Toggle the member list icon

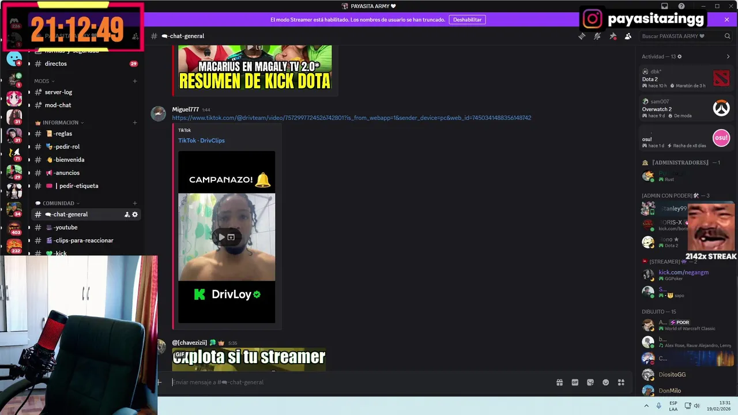tap(628, 36)
